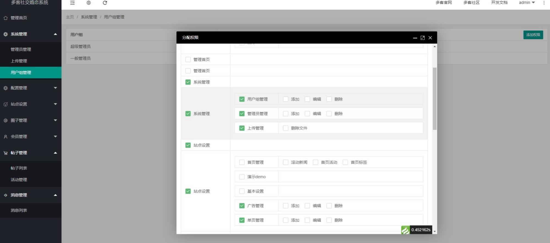Click the gear icon beside 配置管理 in the sidebar
This screenshot has height=243, width=550.
(x=5, y=88)
